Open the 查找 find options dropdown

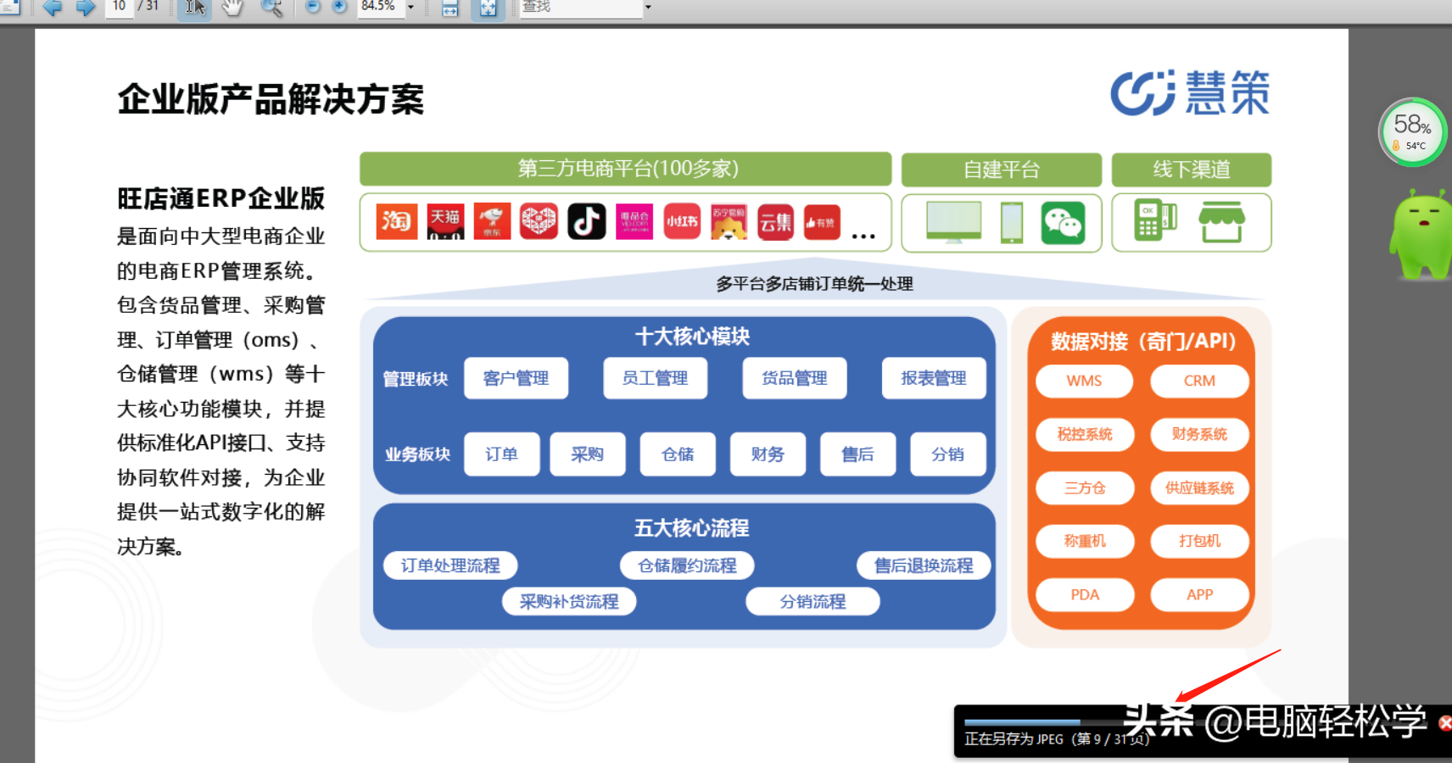click(649, 7)
